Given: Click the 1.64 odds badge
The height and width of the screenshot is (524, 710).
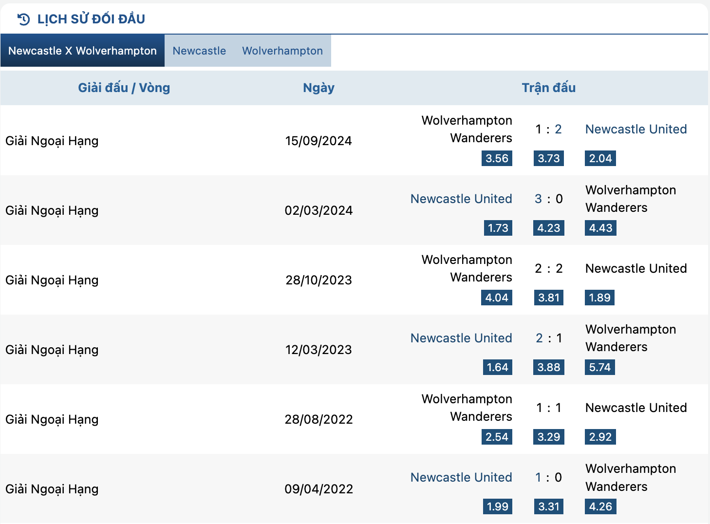Looking at the screenshot, I should point(498,367).
